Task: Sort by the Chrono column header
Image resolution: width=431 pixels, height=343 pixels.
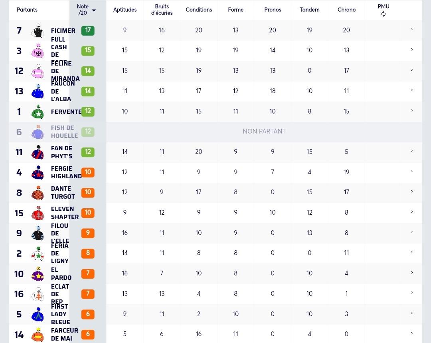Action: click(x=346, y=10)
